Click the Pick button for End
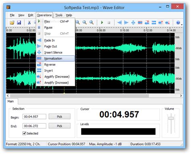191x154 pixels. click(x=60, y=126)
